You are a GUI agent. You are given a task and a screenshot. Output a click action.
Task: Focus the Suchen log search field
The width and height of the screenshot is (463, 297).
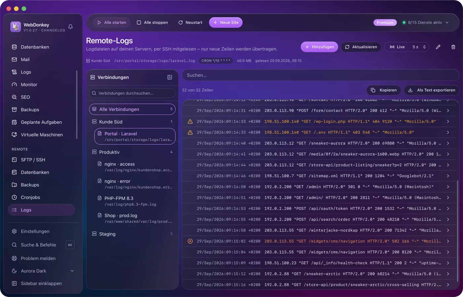point(320,75)
